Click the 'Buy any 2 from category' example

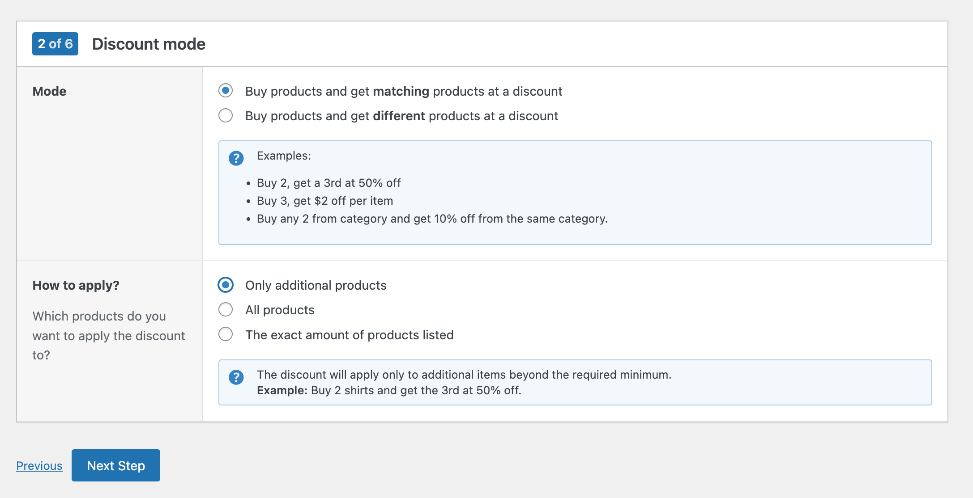(x=432, y=219)
